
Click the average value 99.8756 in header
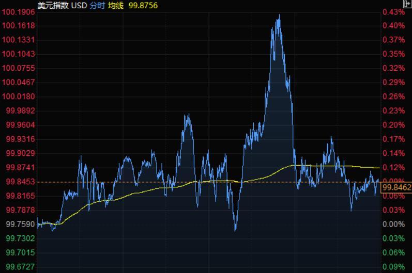tap(143, 5)
